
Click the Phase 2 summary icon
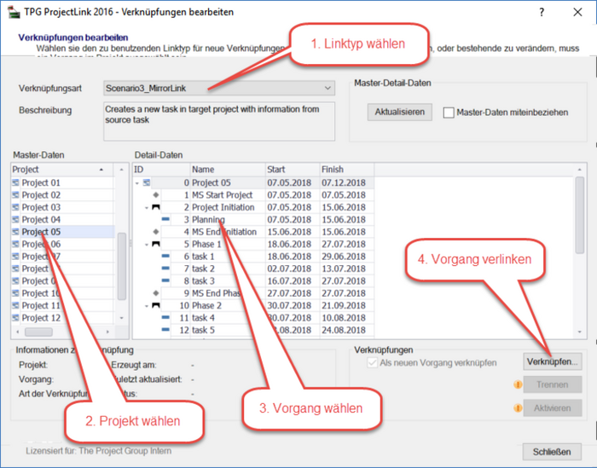[x=156, y=305]
